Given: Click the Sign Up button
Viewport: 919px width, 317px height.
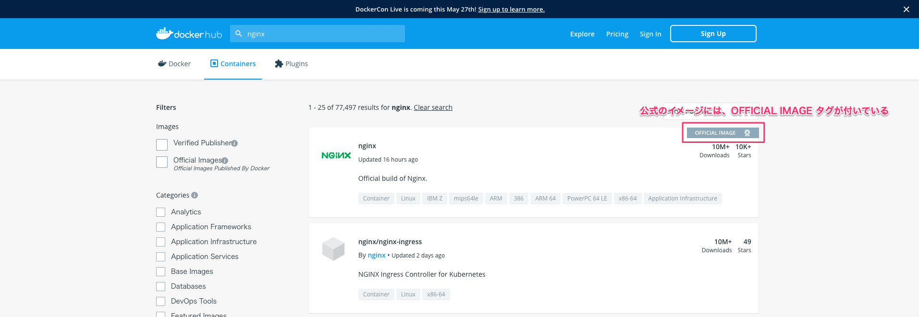Looking at the screenshot, I should (x=713, y=34).
